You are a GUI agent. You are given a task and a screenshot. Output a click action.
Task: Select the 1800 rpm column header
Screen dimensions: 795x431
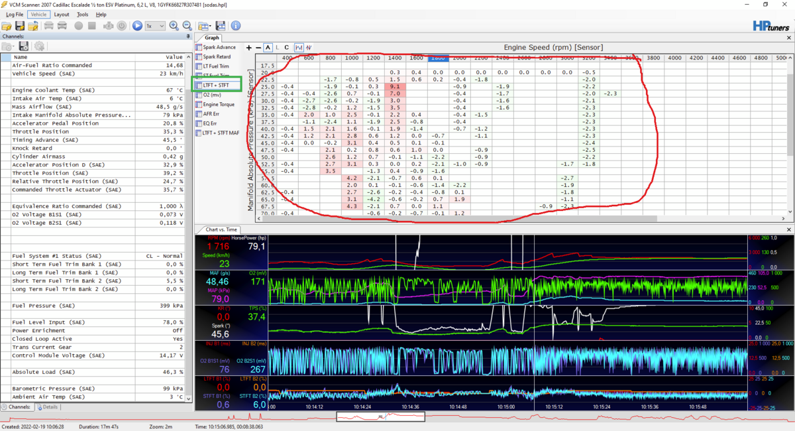pyautogui.click(x=438, y=58)
